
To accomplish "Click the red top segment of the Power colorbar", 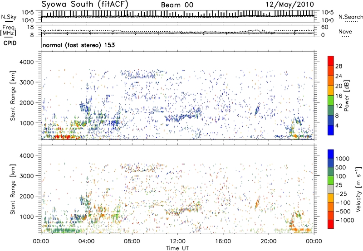I will click(331, 61).
